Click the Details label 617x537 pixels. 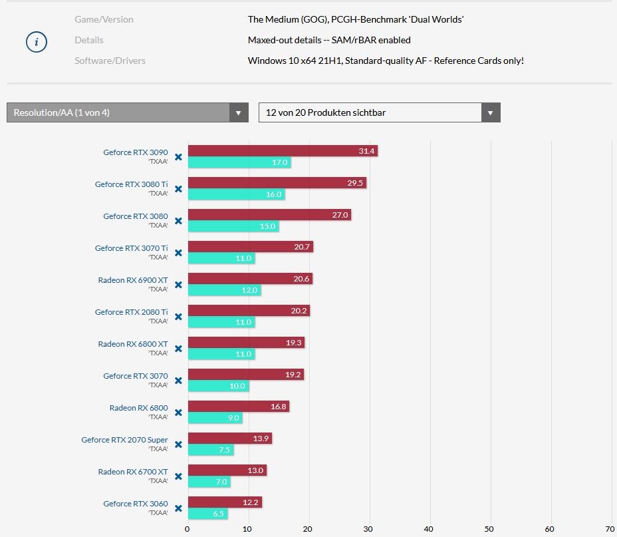click(89, 40)
